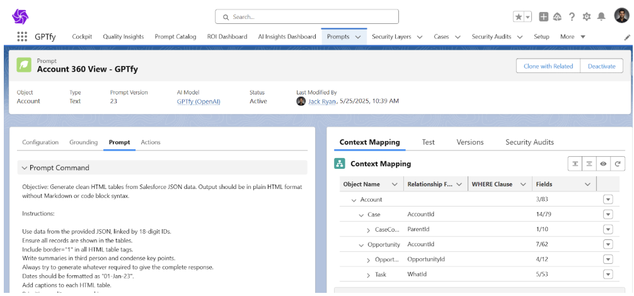Open the More navigation menu
634x296 pixels.
coord(573,37)
